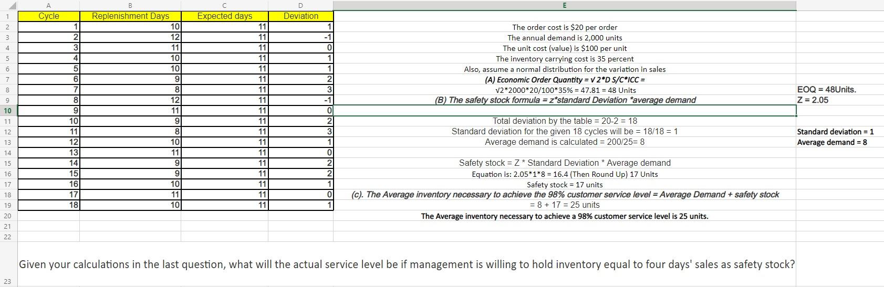Click 'Standard deviation = 1' note
Screen dimensions: 884x287
coord(835,132)
